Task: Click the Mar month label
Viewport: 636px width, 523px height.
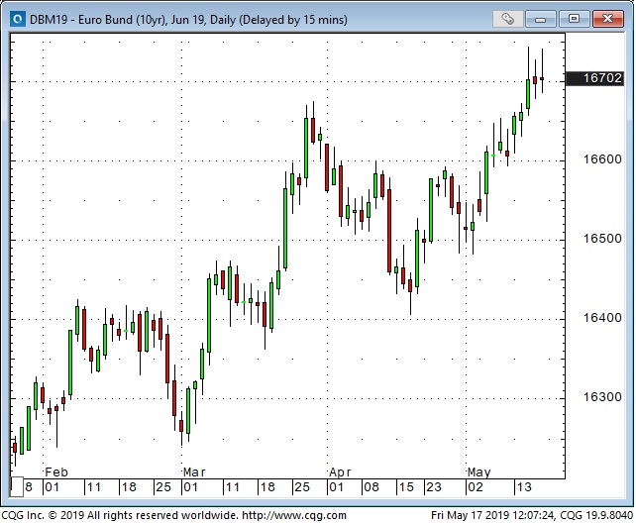Action: (x=194, y=472)
